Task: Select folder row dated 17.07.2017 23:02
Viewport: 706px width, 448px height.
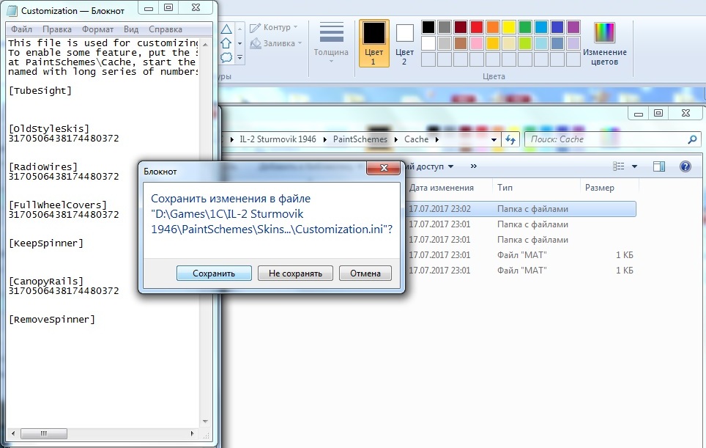Action: [521, 209]
